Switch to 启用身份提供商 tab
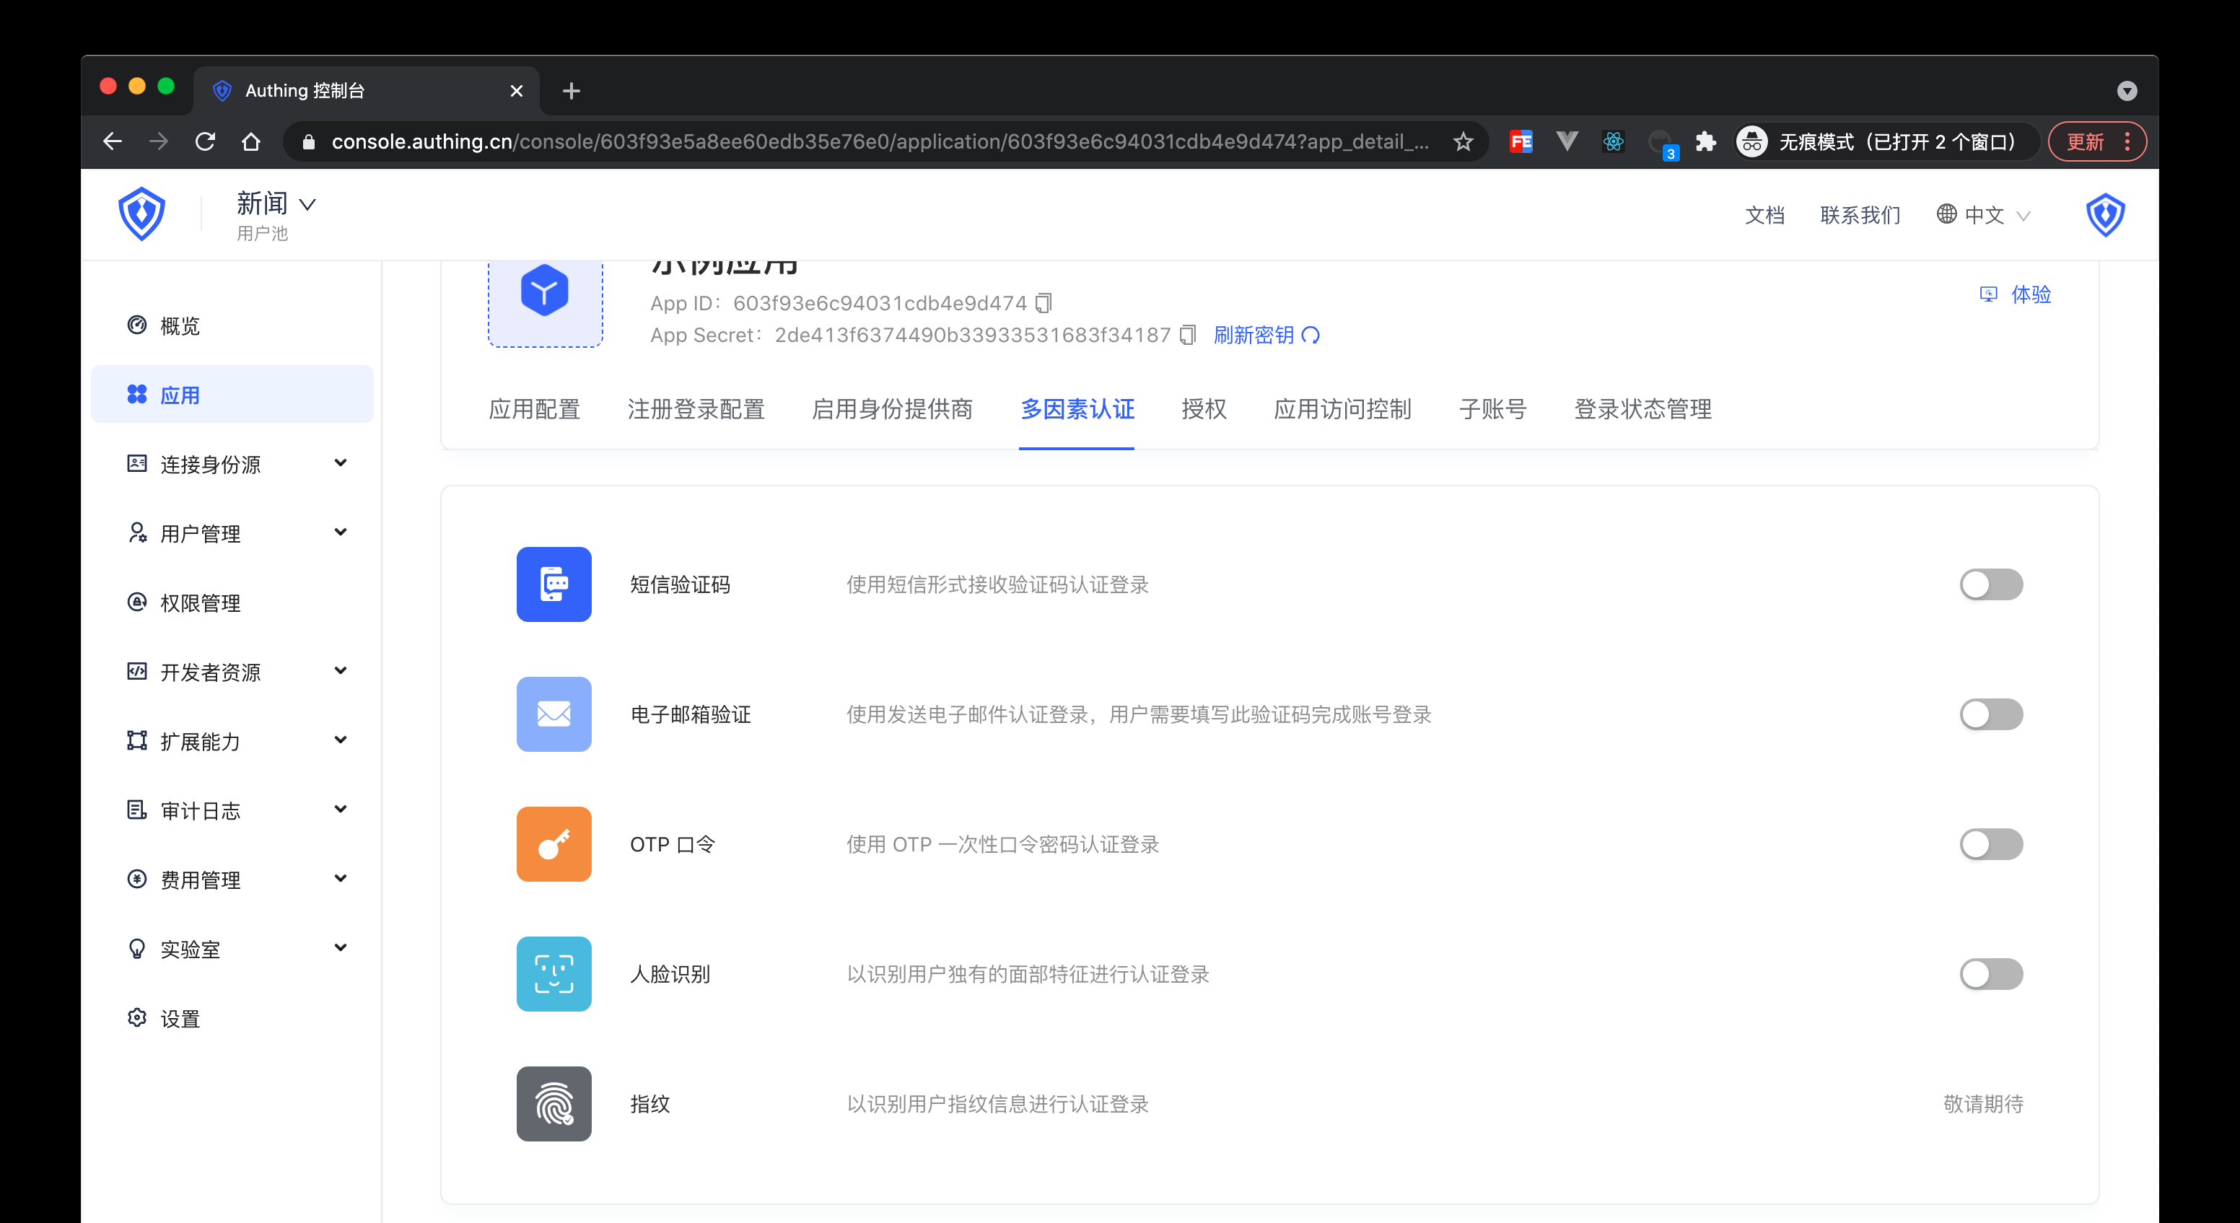 coord(892,408)
